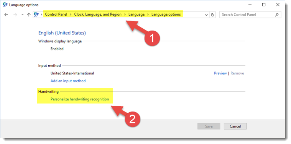The height and width of the screenshot is (144, 291).
Task: Open the recent locations dropdown arrow
Action: pyautogui.click(x=23, y=15)
